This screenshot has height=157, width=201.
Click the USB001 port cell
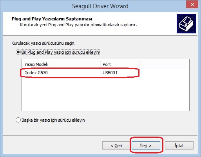(110, 73)
